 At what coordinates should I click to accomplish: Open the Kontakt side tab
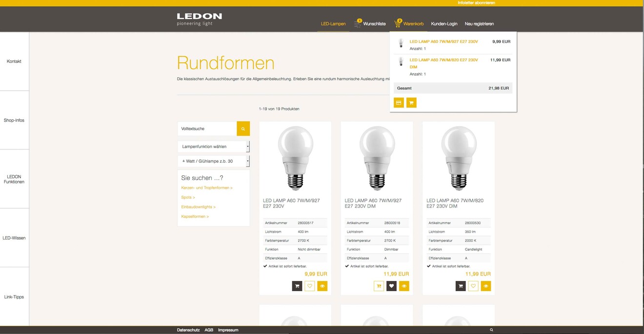coord(14,61)
